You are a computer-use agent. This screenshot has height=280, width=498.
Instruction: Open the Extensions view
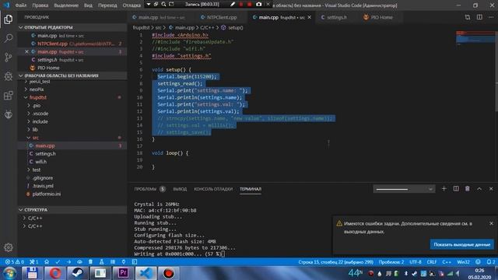point(9,95)
